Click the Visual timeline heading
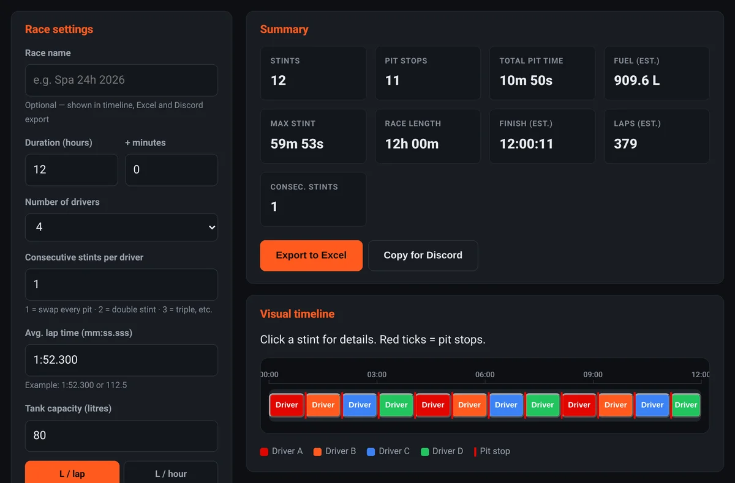 click(297, 314)
